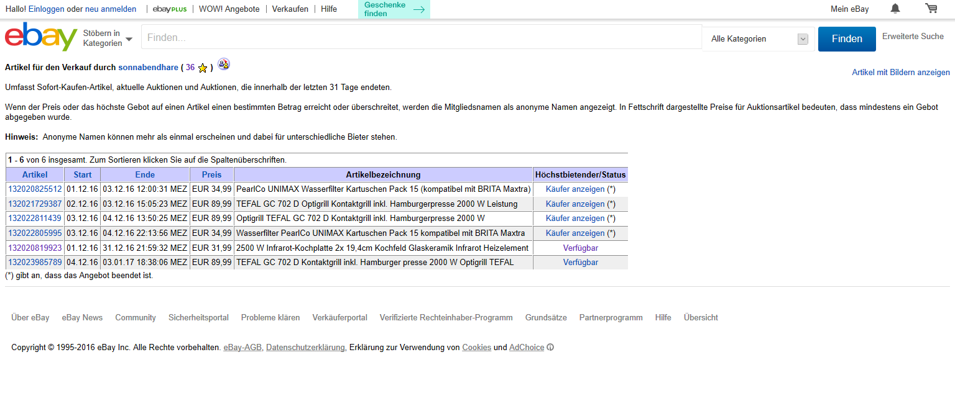Click the Geschenke finden banner
This screenshot has width=955, height=406.
click(x=394, y=9)
